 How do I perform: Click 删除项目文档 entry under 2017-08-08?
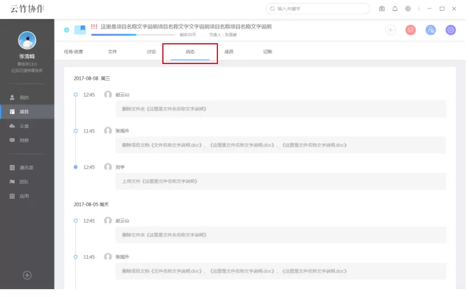(281, 145)
